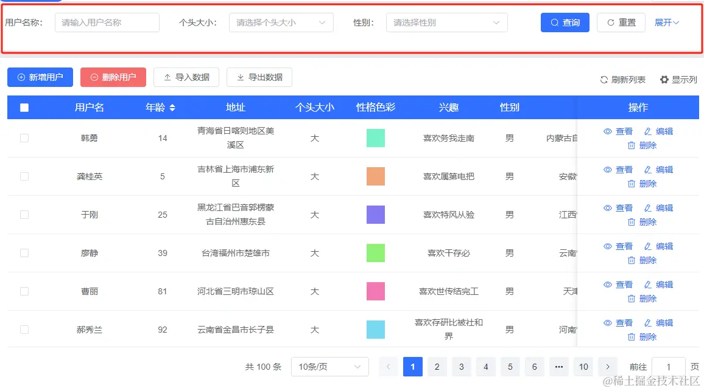This screenshot has height=391, width=704.
Task: Click the 查询 search button
Action: pyautogui.click(x=565, y=22)
